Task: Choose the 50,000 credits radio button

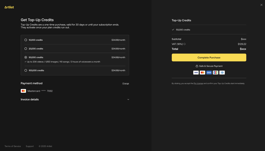Action: tap(26, 57)
